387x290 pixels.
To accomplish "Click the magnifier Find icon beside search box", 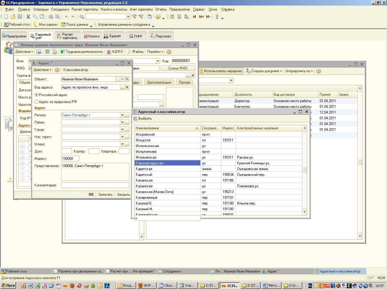I will (x=82, y=17).
